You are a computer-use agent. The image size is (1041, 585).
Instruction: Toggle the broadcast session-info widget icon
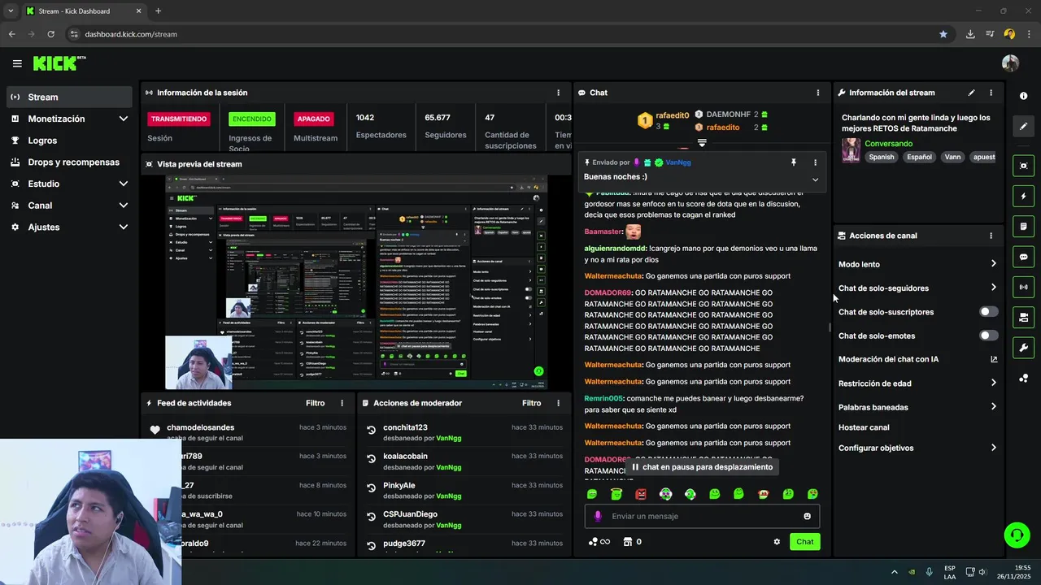point(1023,287)
